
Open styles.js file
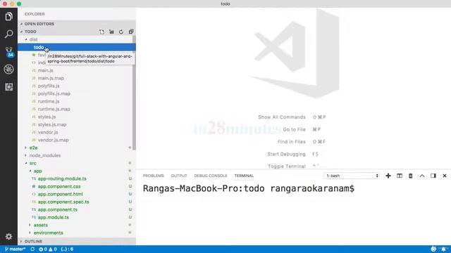pyautogui.click(x=47, y=117)
